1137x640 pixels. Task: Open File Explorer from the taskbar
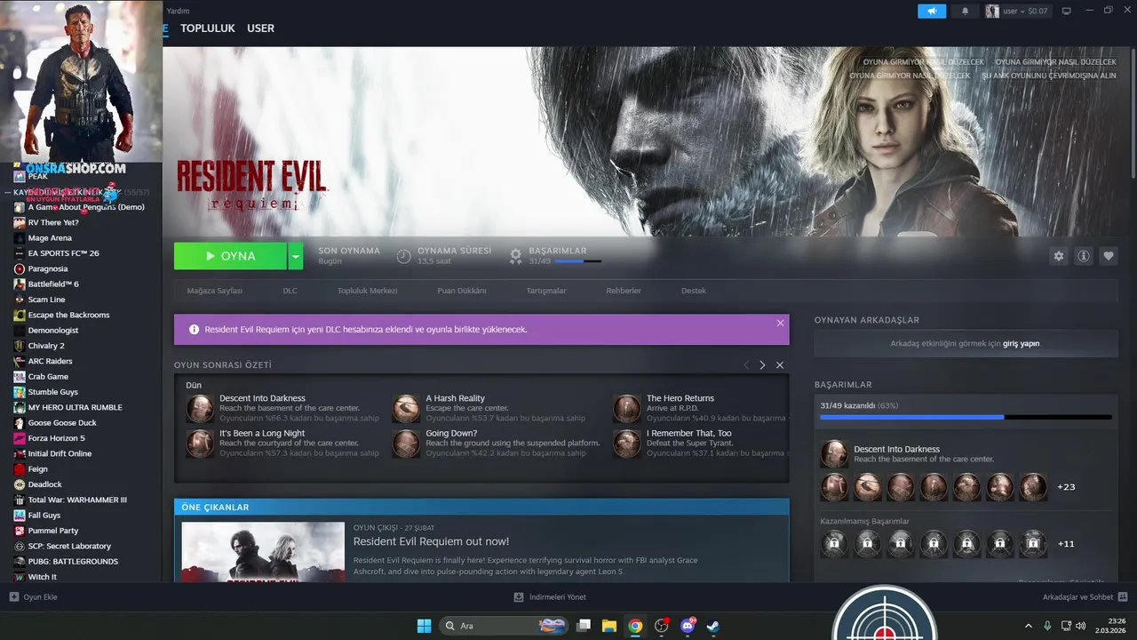pyautogui.click(x=609, y=626)
